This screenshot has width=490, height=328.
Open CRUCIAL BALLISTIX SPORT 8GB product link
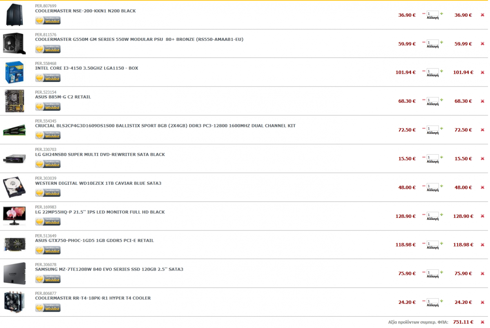165,126
